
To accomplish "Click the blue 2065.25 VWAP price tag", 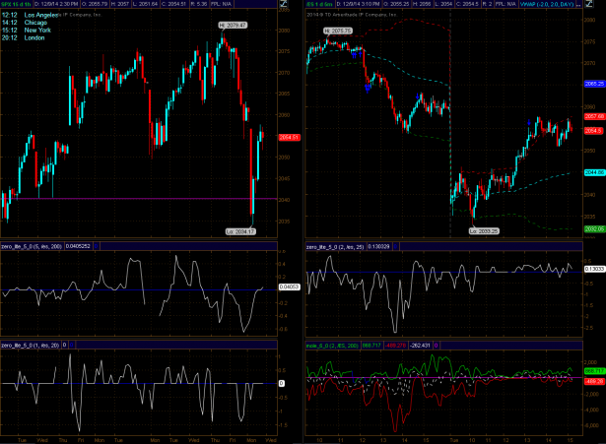I will click(594, 84).
